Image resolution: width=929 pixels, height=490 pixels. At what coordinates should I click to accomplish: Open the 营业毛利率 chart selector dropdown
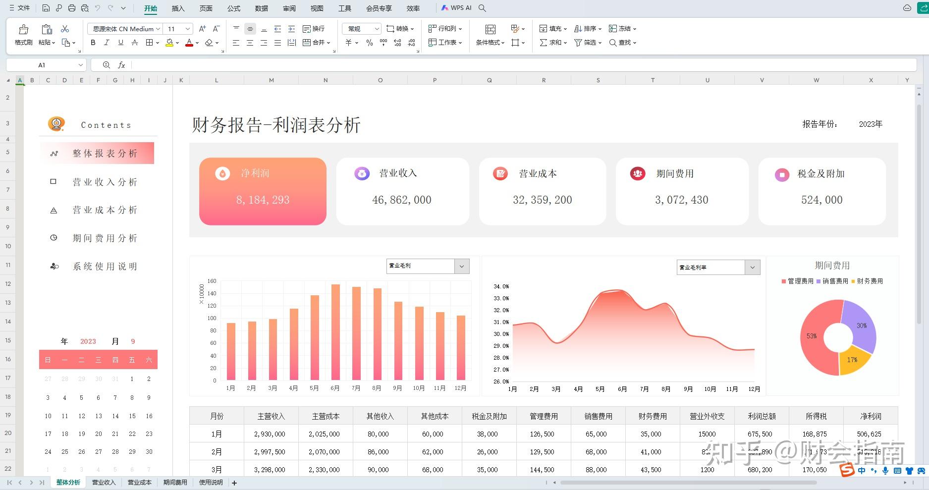tap(752, 267)
